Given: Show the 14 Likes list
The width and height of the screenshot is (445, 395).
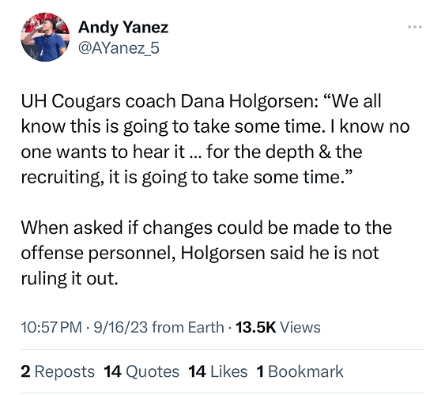Looking at the screenshot, I should (x=217, y=371).
